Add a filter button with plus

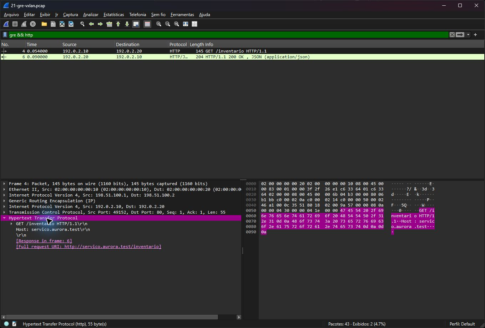(x=475, y=35)
